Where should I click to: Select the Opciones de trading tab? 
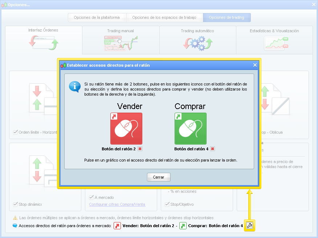click(x=227, y=18)
